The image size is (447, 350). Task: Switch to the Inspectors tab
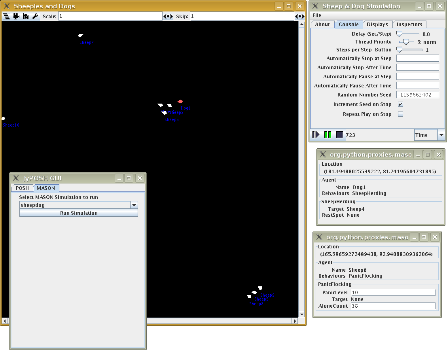click(x=409, y=25)
